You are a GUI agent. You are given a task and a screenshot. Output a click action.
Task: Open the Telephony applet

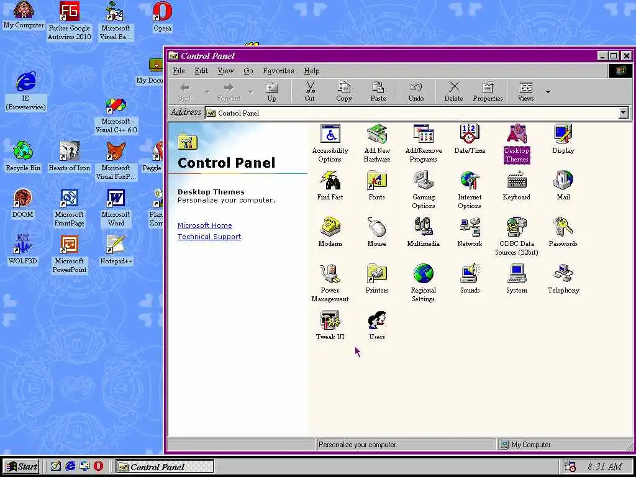pyautogui.click(x=563, y=279)
